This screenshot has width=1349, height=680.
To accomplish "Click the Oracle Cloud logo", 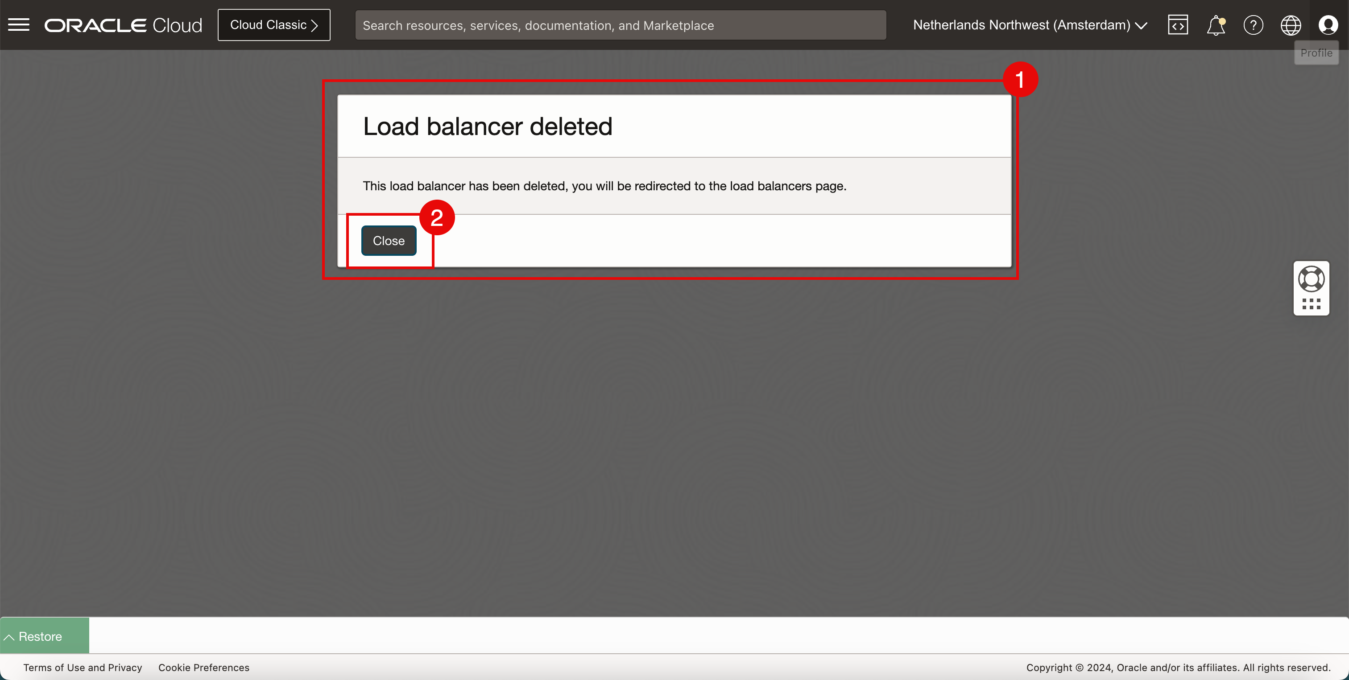I will tap(123, 25).
